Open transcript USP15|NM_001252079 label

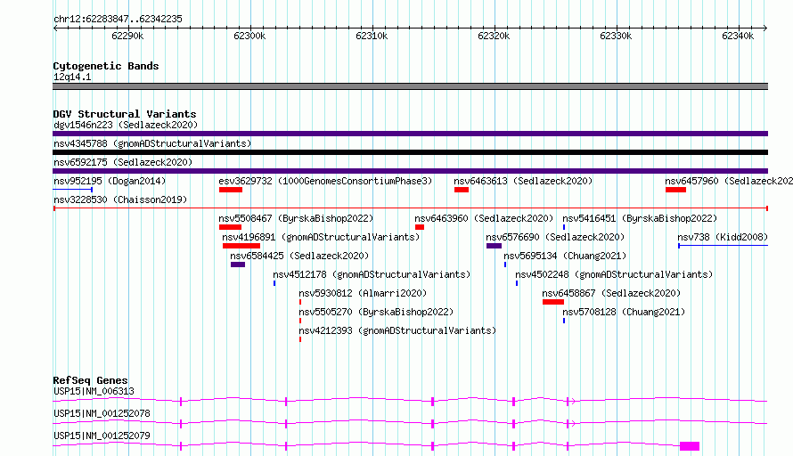point(102,436)
